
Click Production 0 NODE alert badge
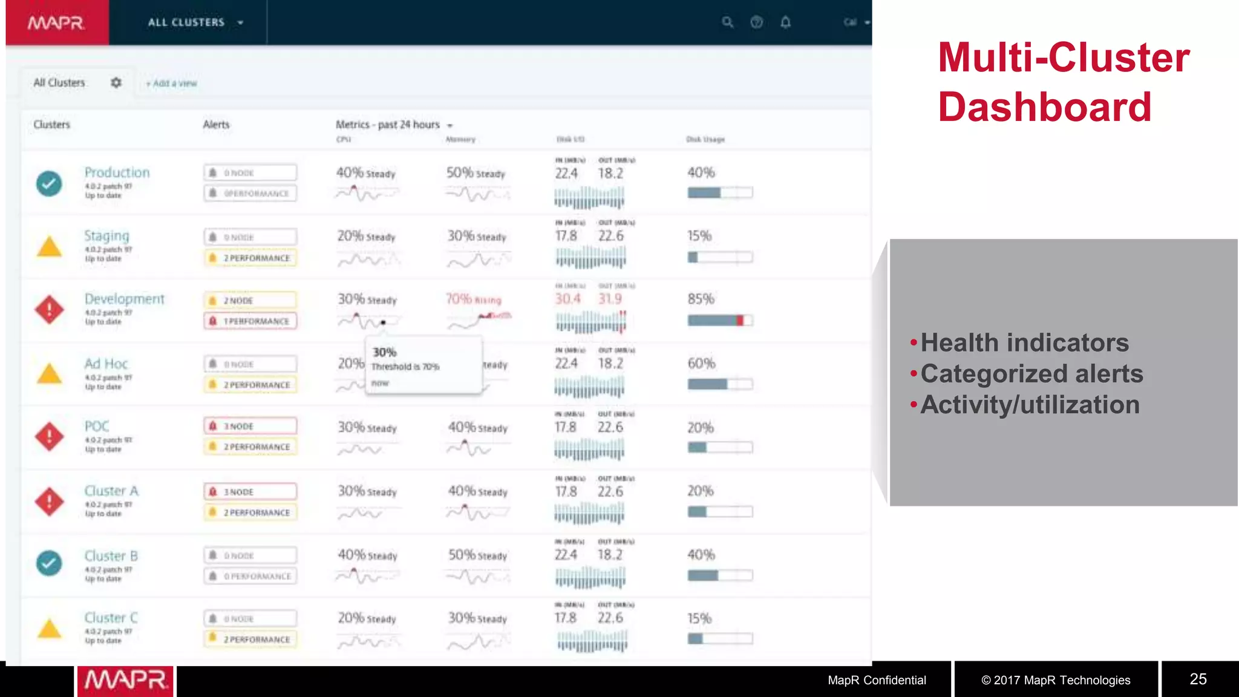250,173
